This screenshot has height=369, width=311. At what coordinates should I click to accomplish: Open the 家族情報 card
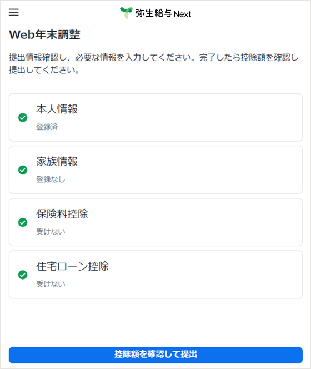[155, 169]
